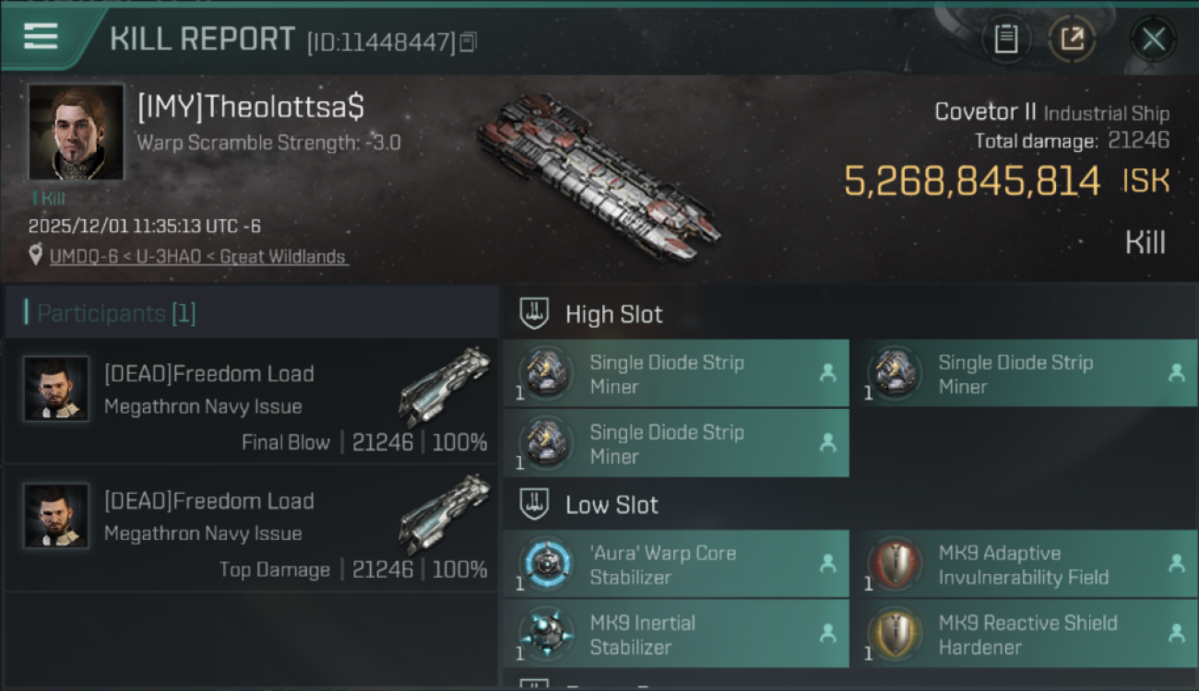1199x691 pixels.
Task: Inspect Final Blow Megathron Navy Issue ship icon
Action: pyautogui.click(x=444, y=387)
